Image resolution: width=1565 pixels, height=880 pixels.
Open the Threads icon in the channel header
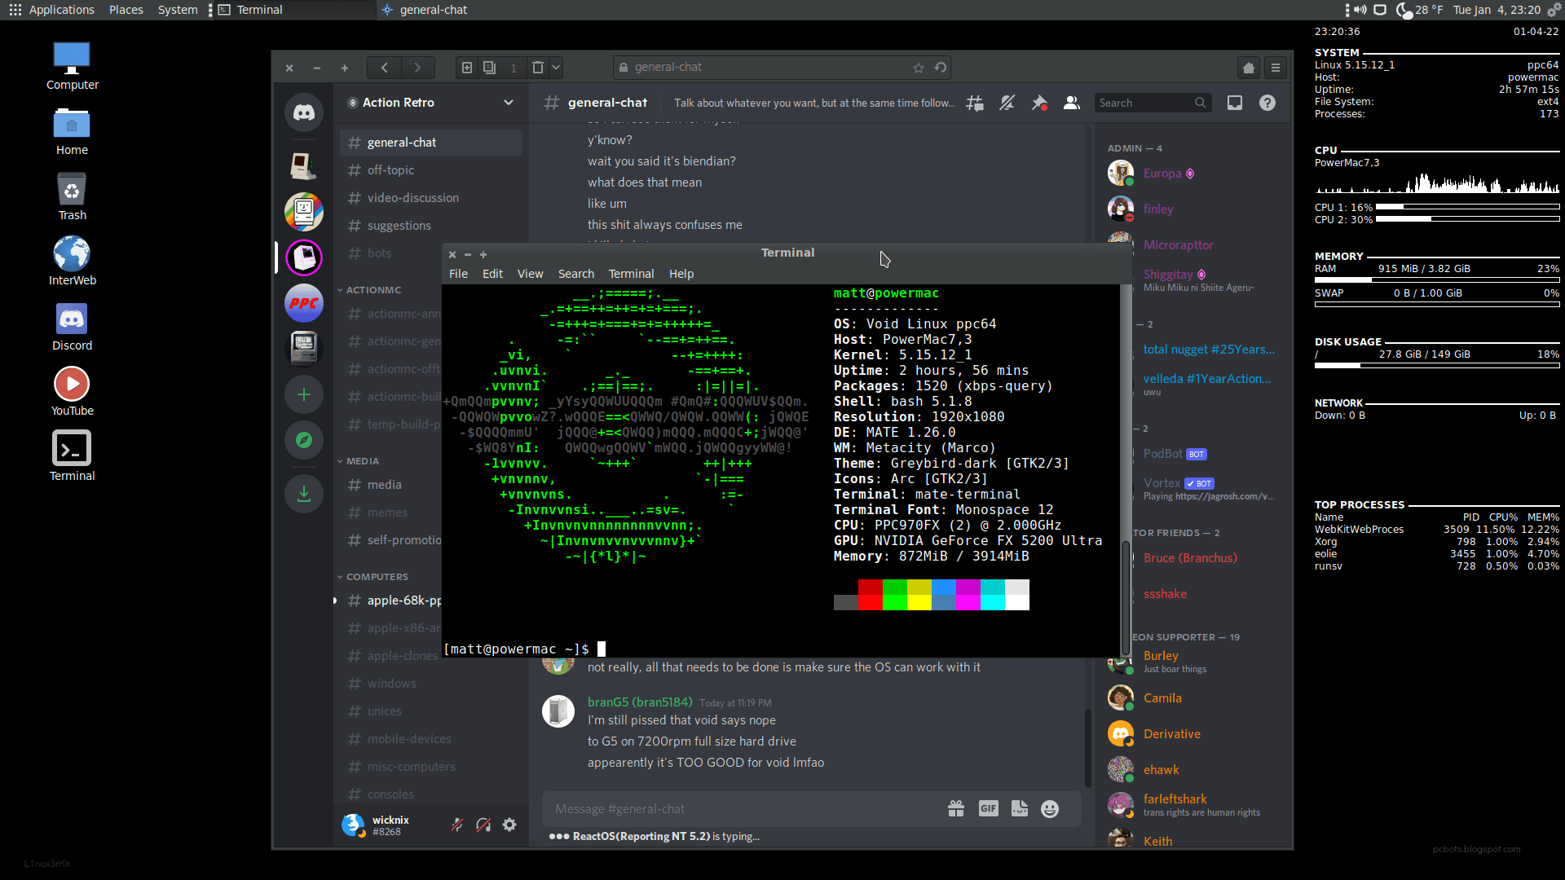coord(975,103)
